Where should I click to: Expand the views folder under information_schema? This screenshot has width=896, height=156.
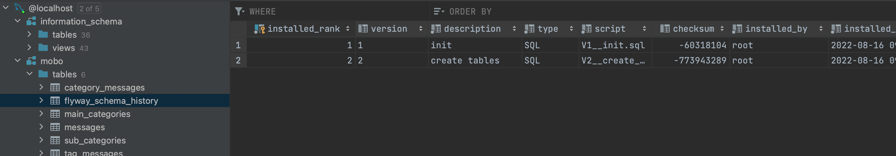coord(30,48)
